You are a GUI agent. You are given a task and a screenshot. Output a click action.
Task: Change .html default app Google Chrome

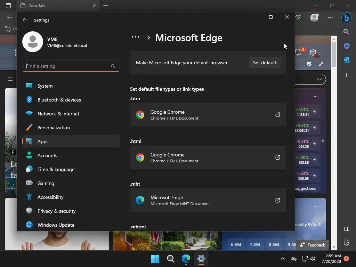(208, 157)
